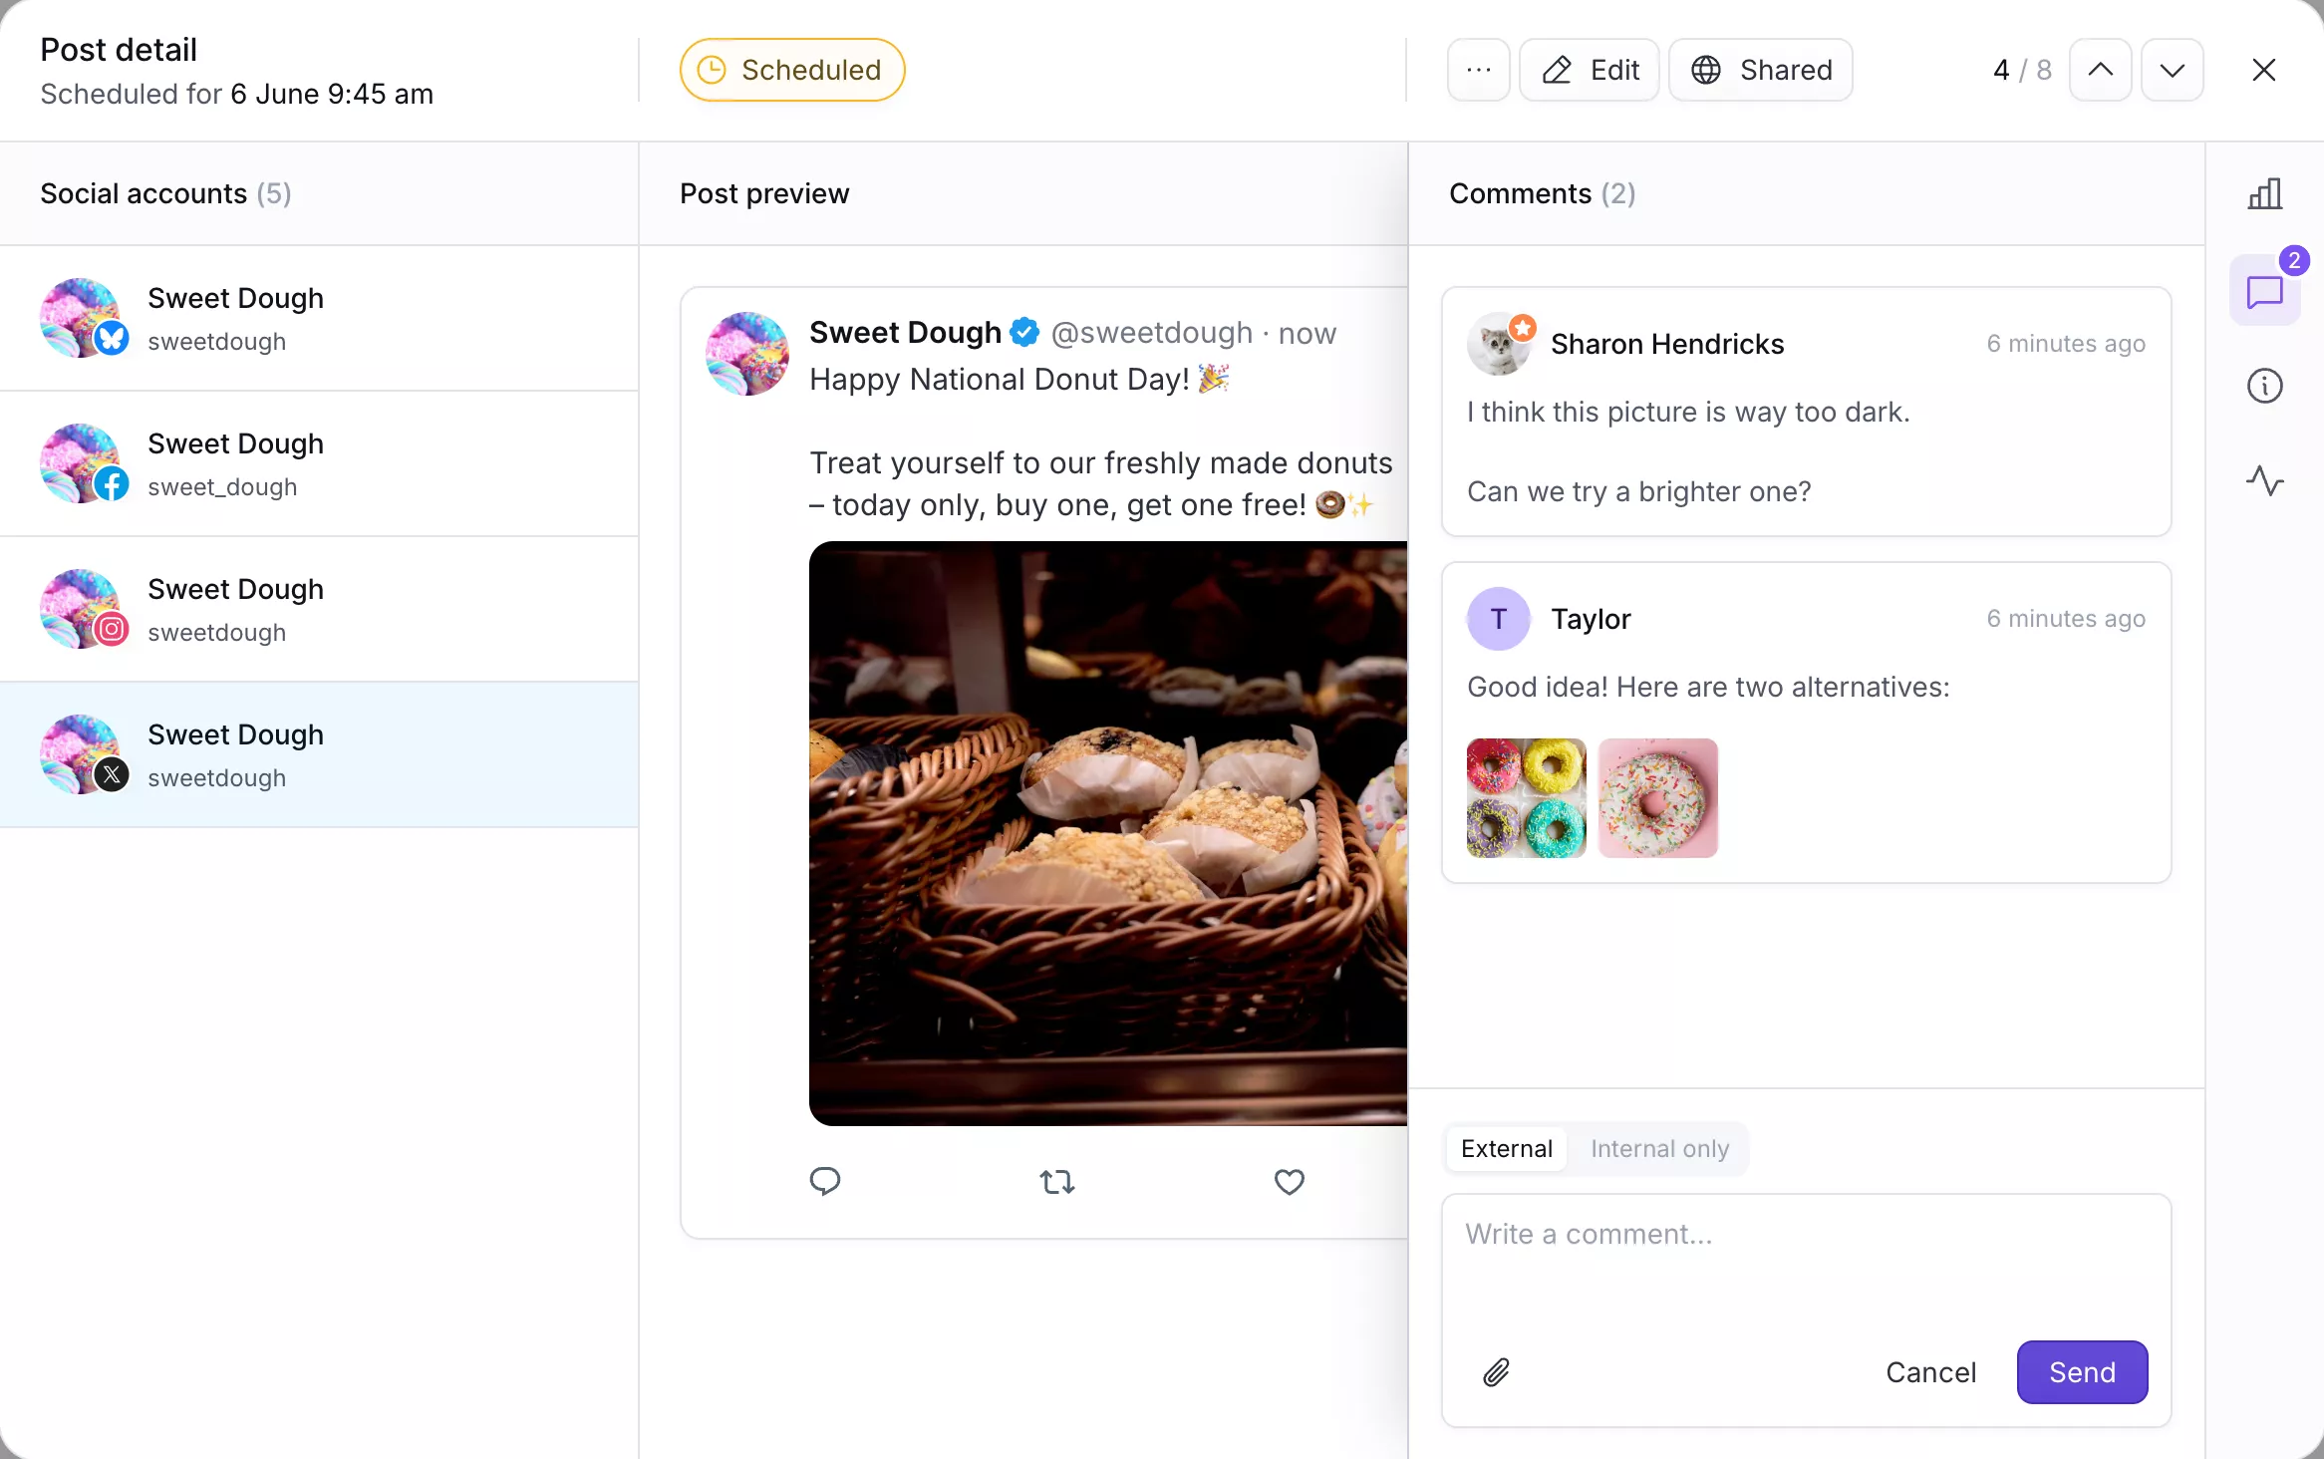Click the Shared button with globe icon
The image size is (2324, 1459).
point(1761,70)
